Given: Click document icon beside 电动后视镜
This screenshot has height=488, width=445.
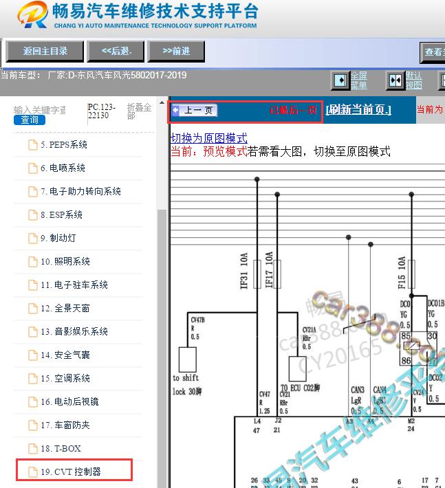Looking at the screenshot, I should coord(33,401).
